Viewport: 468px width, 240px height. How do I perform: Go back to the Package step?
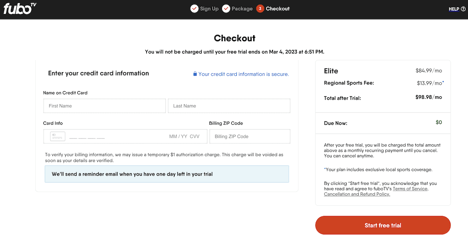click(x=242, y=9)
